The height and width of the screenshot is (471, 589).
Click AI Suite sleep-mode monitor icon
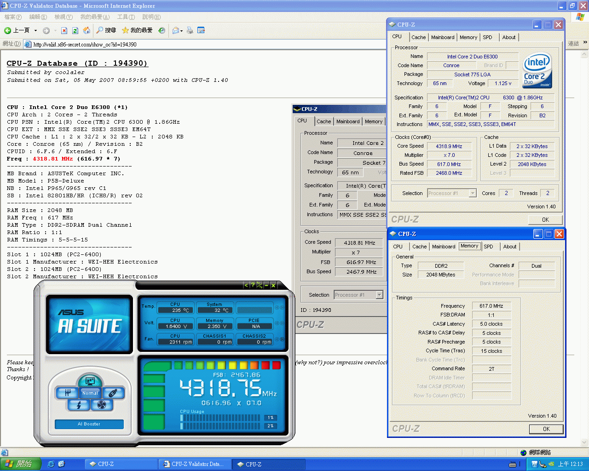(90, 381)
